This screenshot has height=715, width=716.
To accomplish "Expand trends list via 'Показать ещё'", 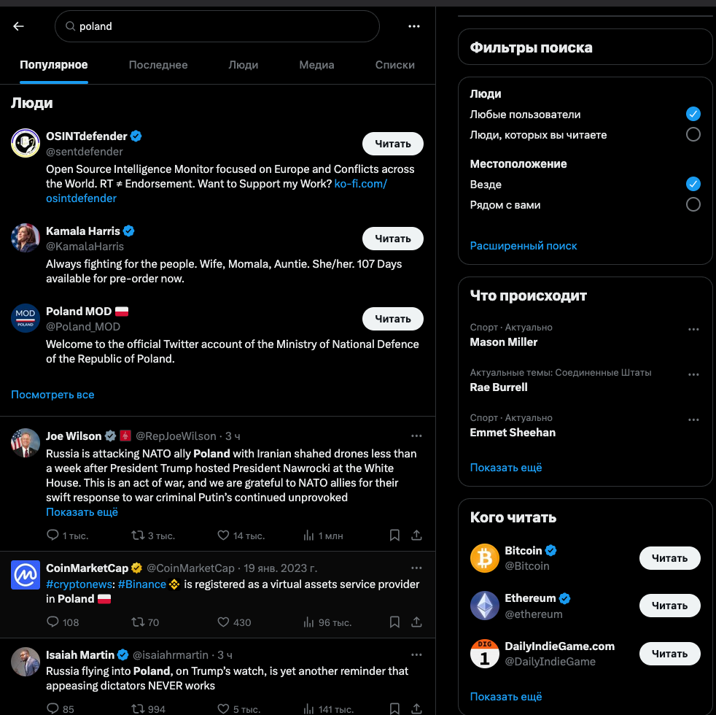I will pyautogui.click(x=505, y=468).
